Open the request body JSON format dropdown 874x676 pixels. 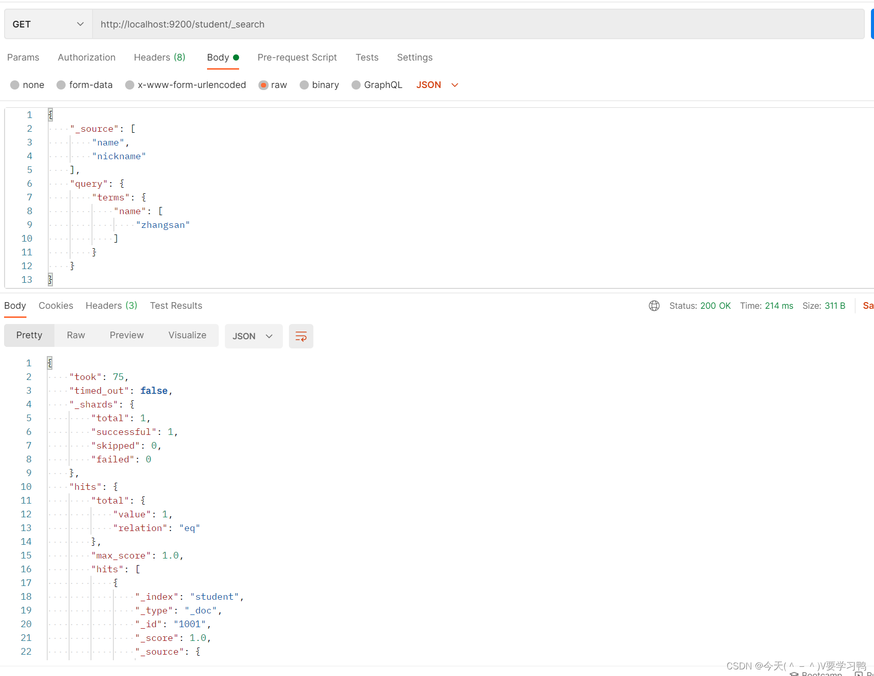click(438, 85)
